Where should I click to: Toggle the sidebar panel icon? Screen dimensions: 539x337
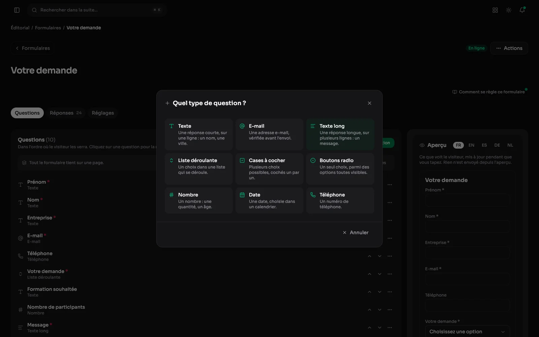click(17, 10)
